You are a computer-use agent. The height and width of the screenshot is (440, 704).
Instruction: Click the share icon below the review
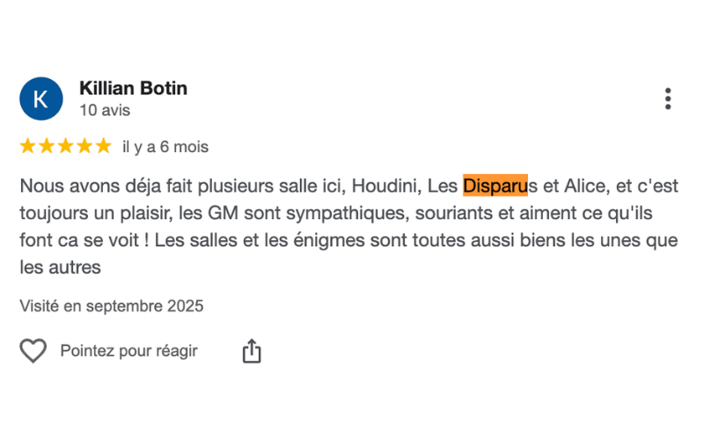252,351
